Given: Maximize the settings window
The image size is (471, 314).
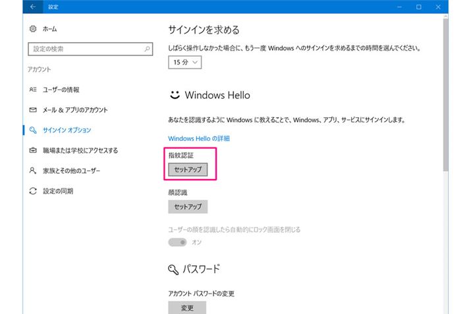Looking at the screenshot, I should [419, 7].
